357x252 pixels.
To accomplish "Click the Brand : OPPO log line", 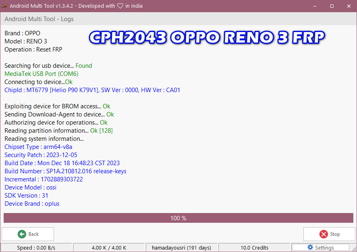I will point(22,33).
